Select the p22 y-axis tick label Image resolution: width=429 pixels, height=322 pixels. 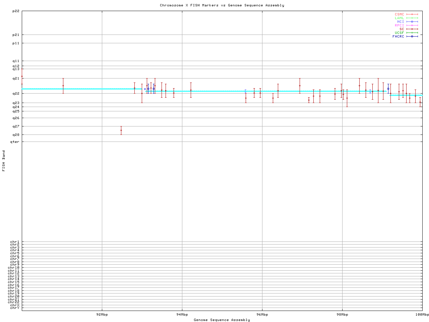click(16, 11)
